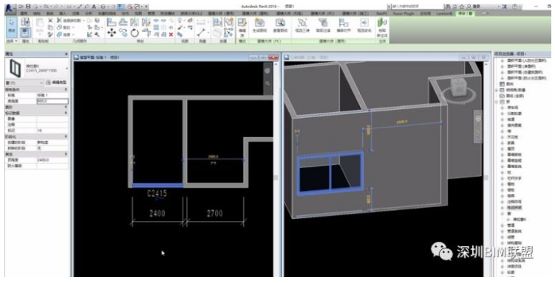The height and width of the screenshot is (283, 555).
Task: Close the Properties palette
Action: pyautogui.click(x=67, y=54)
